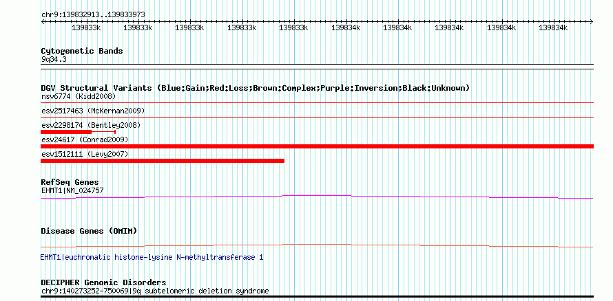613x301 pixels.
Task: Open the esv2298174 (Bentley2008) variant label
Action: coord(91,126)
